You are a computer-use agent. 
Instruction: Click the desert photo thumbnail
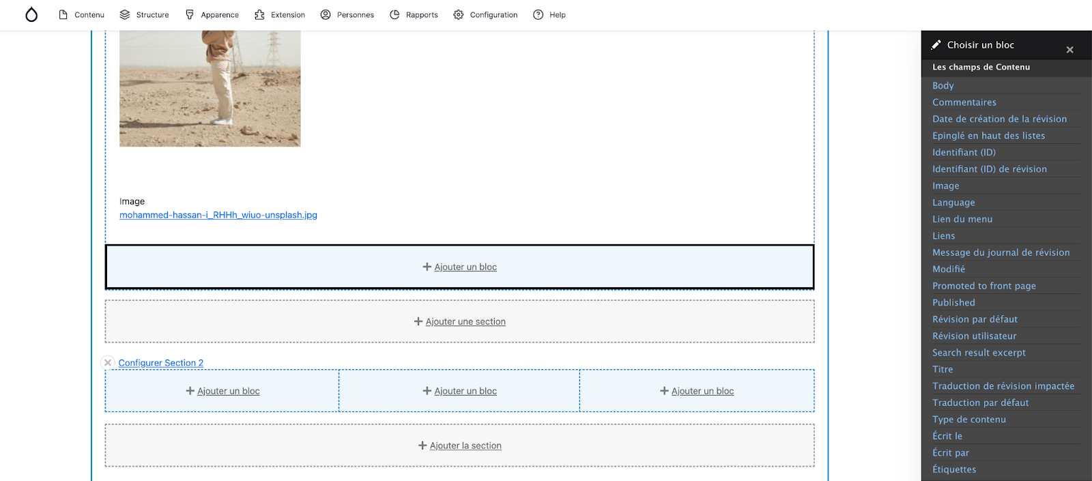point(210,89)
